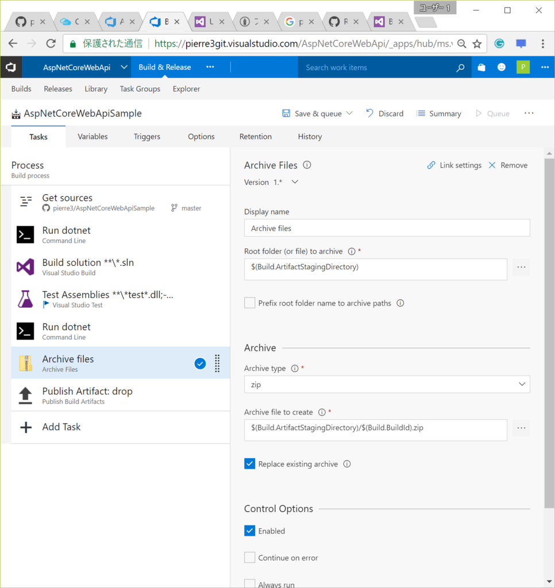Click the Visual Studio Build solution icon
Viewport: 555px width, 588px height.
point(25,266)
